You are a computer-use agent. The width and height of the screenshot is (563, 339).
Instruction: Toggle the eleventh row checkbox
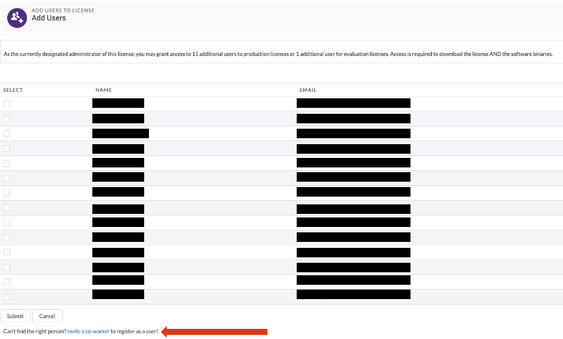click(x=7, y=253)
